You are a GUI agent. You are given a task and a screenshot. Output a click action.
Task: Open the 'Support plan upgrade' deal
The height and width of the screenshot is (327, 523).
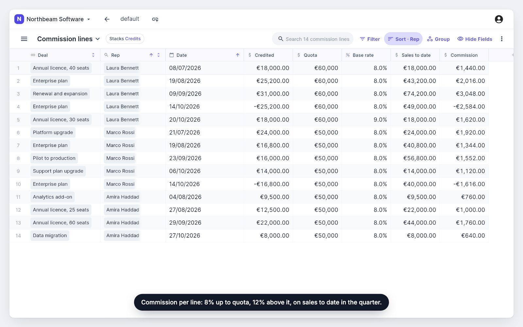tap(58, 171)
